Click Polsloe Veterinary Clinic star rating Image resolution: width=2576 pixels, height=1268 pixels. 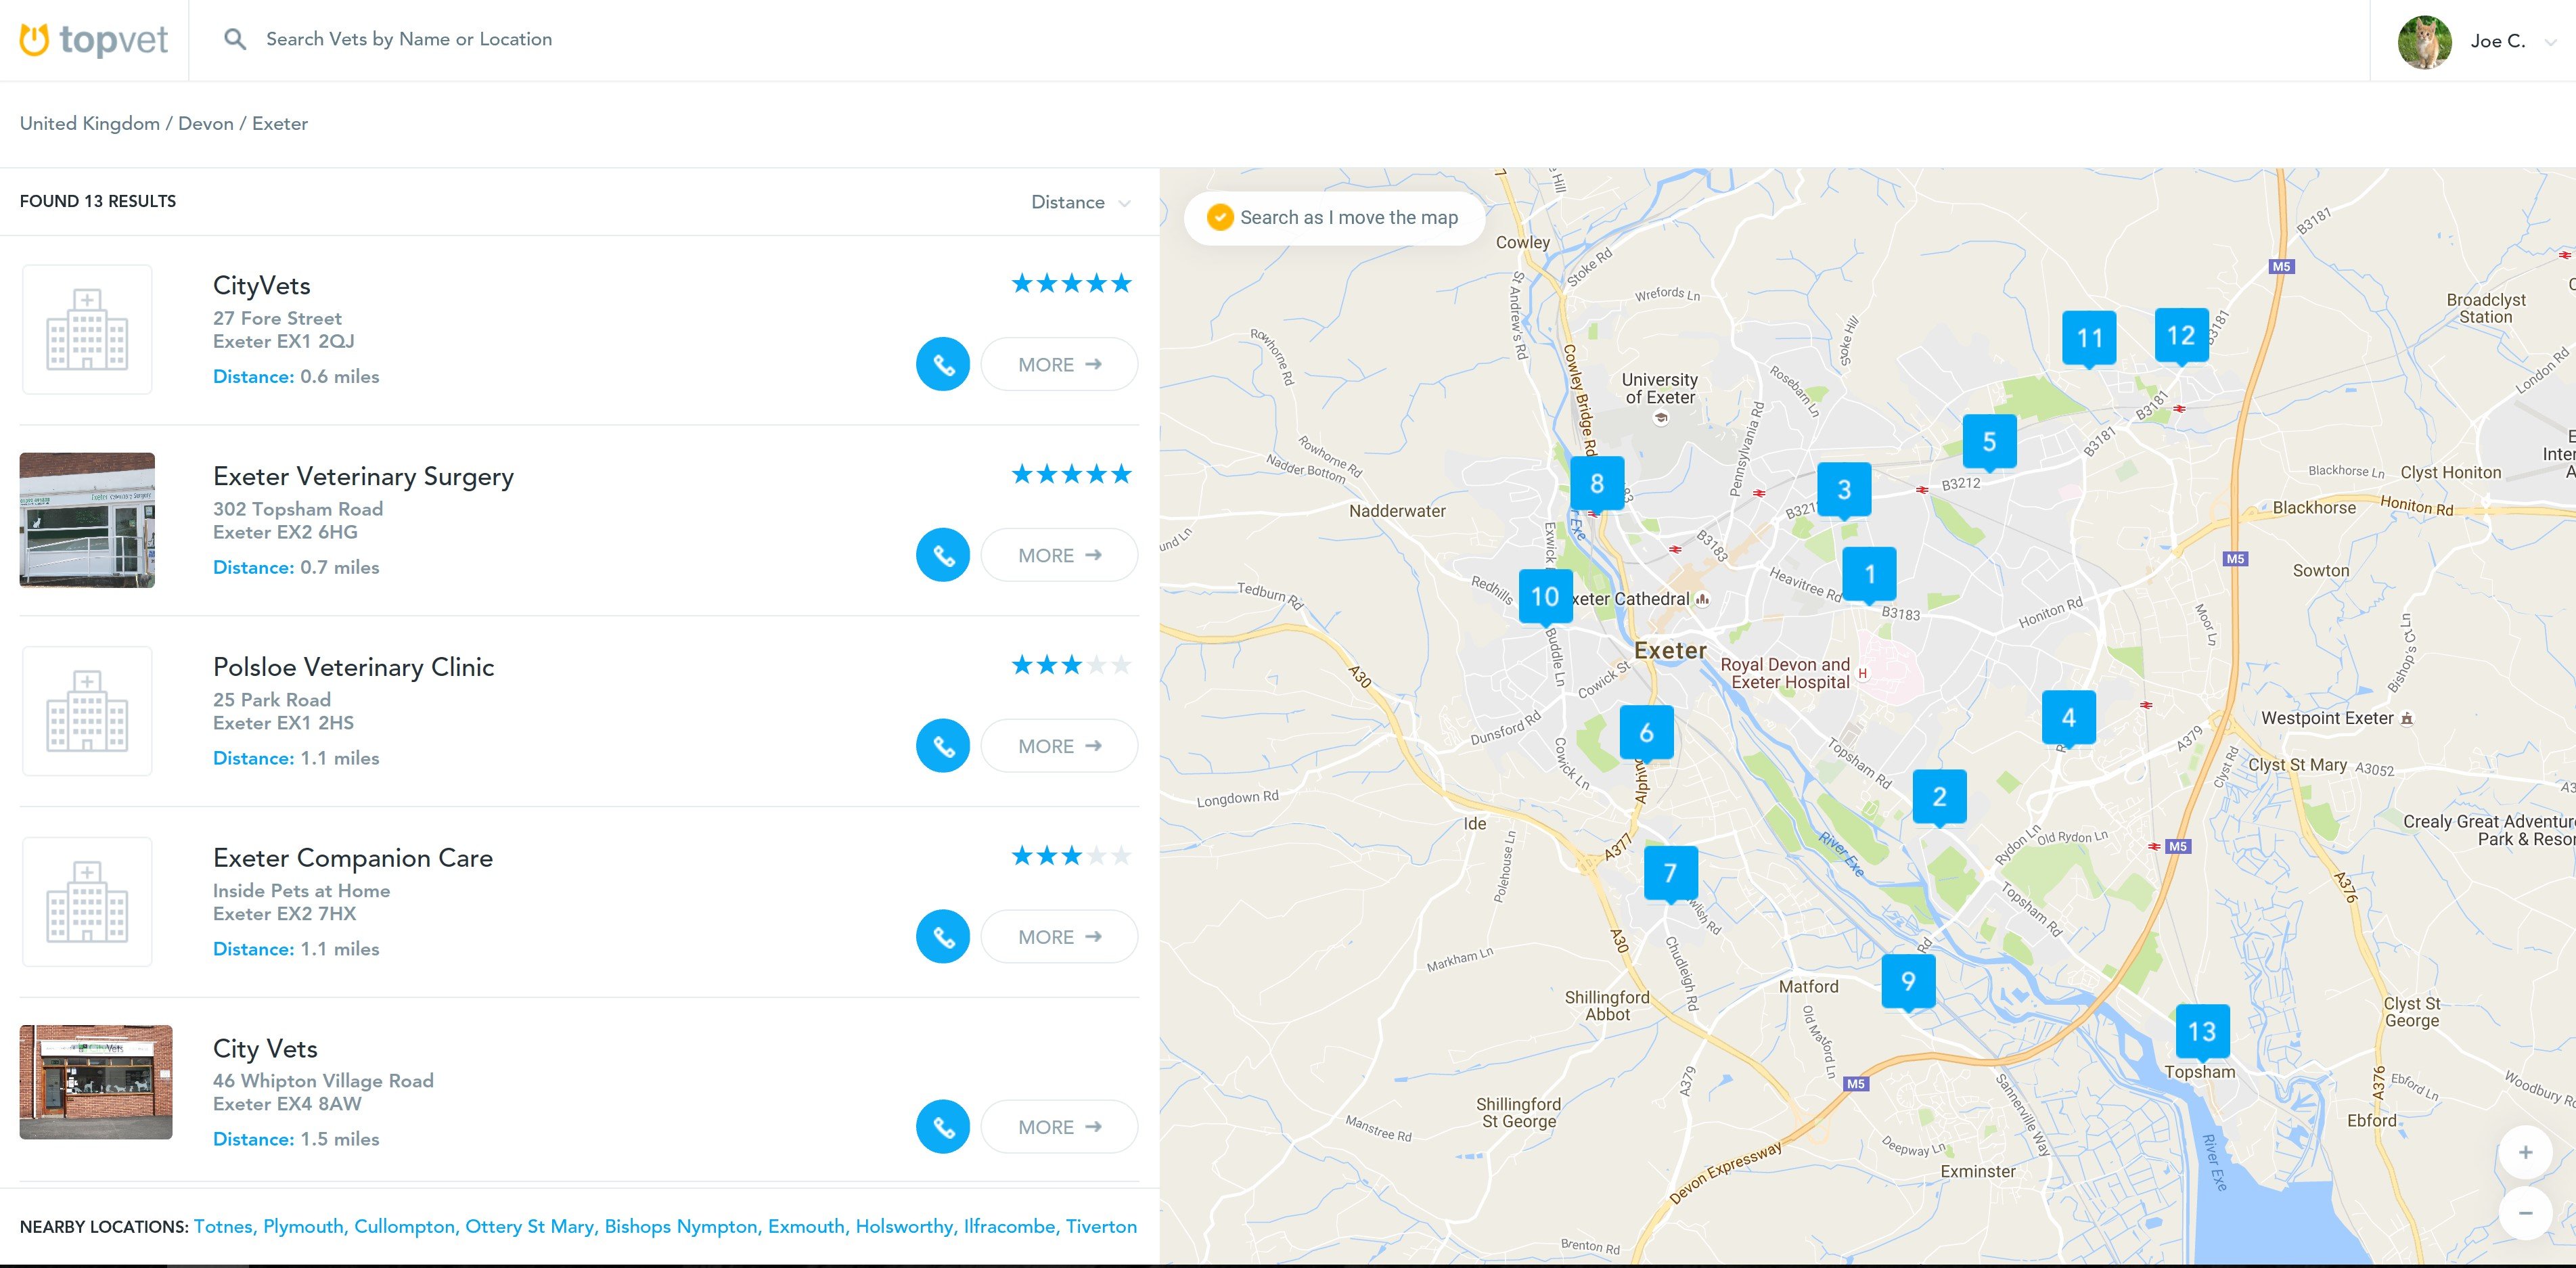point(1071,665)
